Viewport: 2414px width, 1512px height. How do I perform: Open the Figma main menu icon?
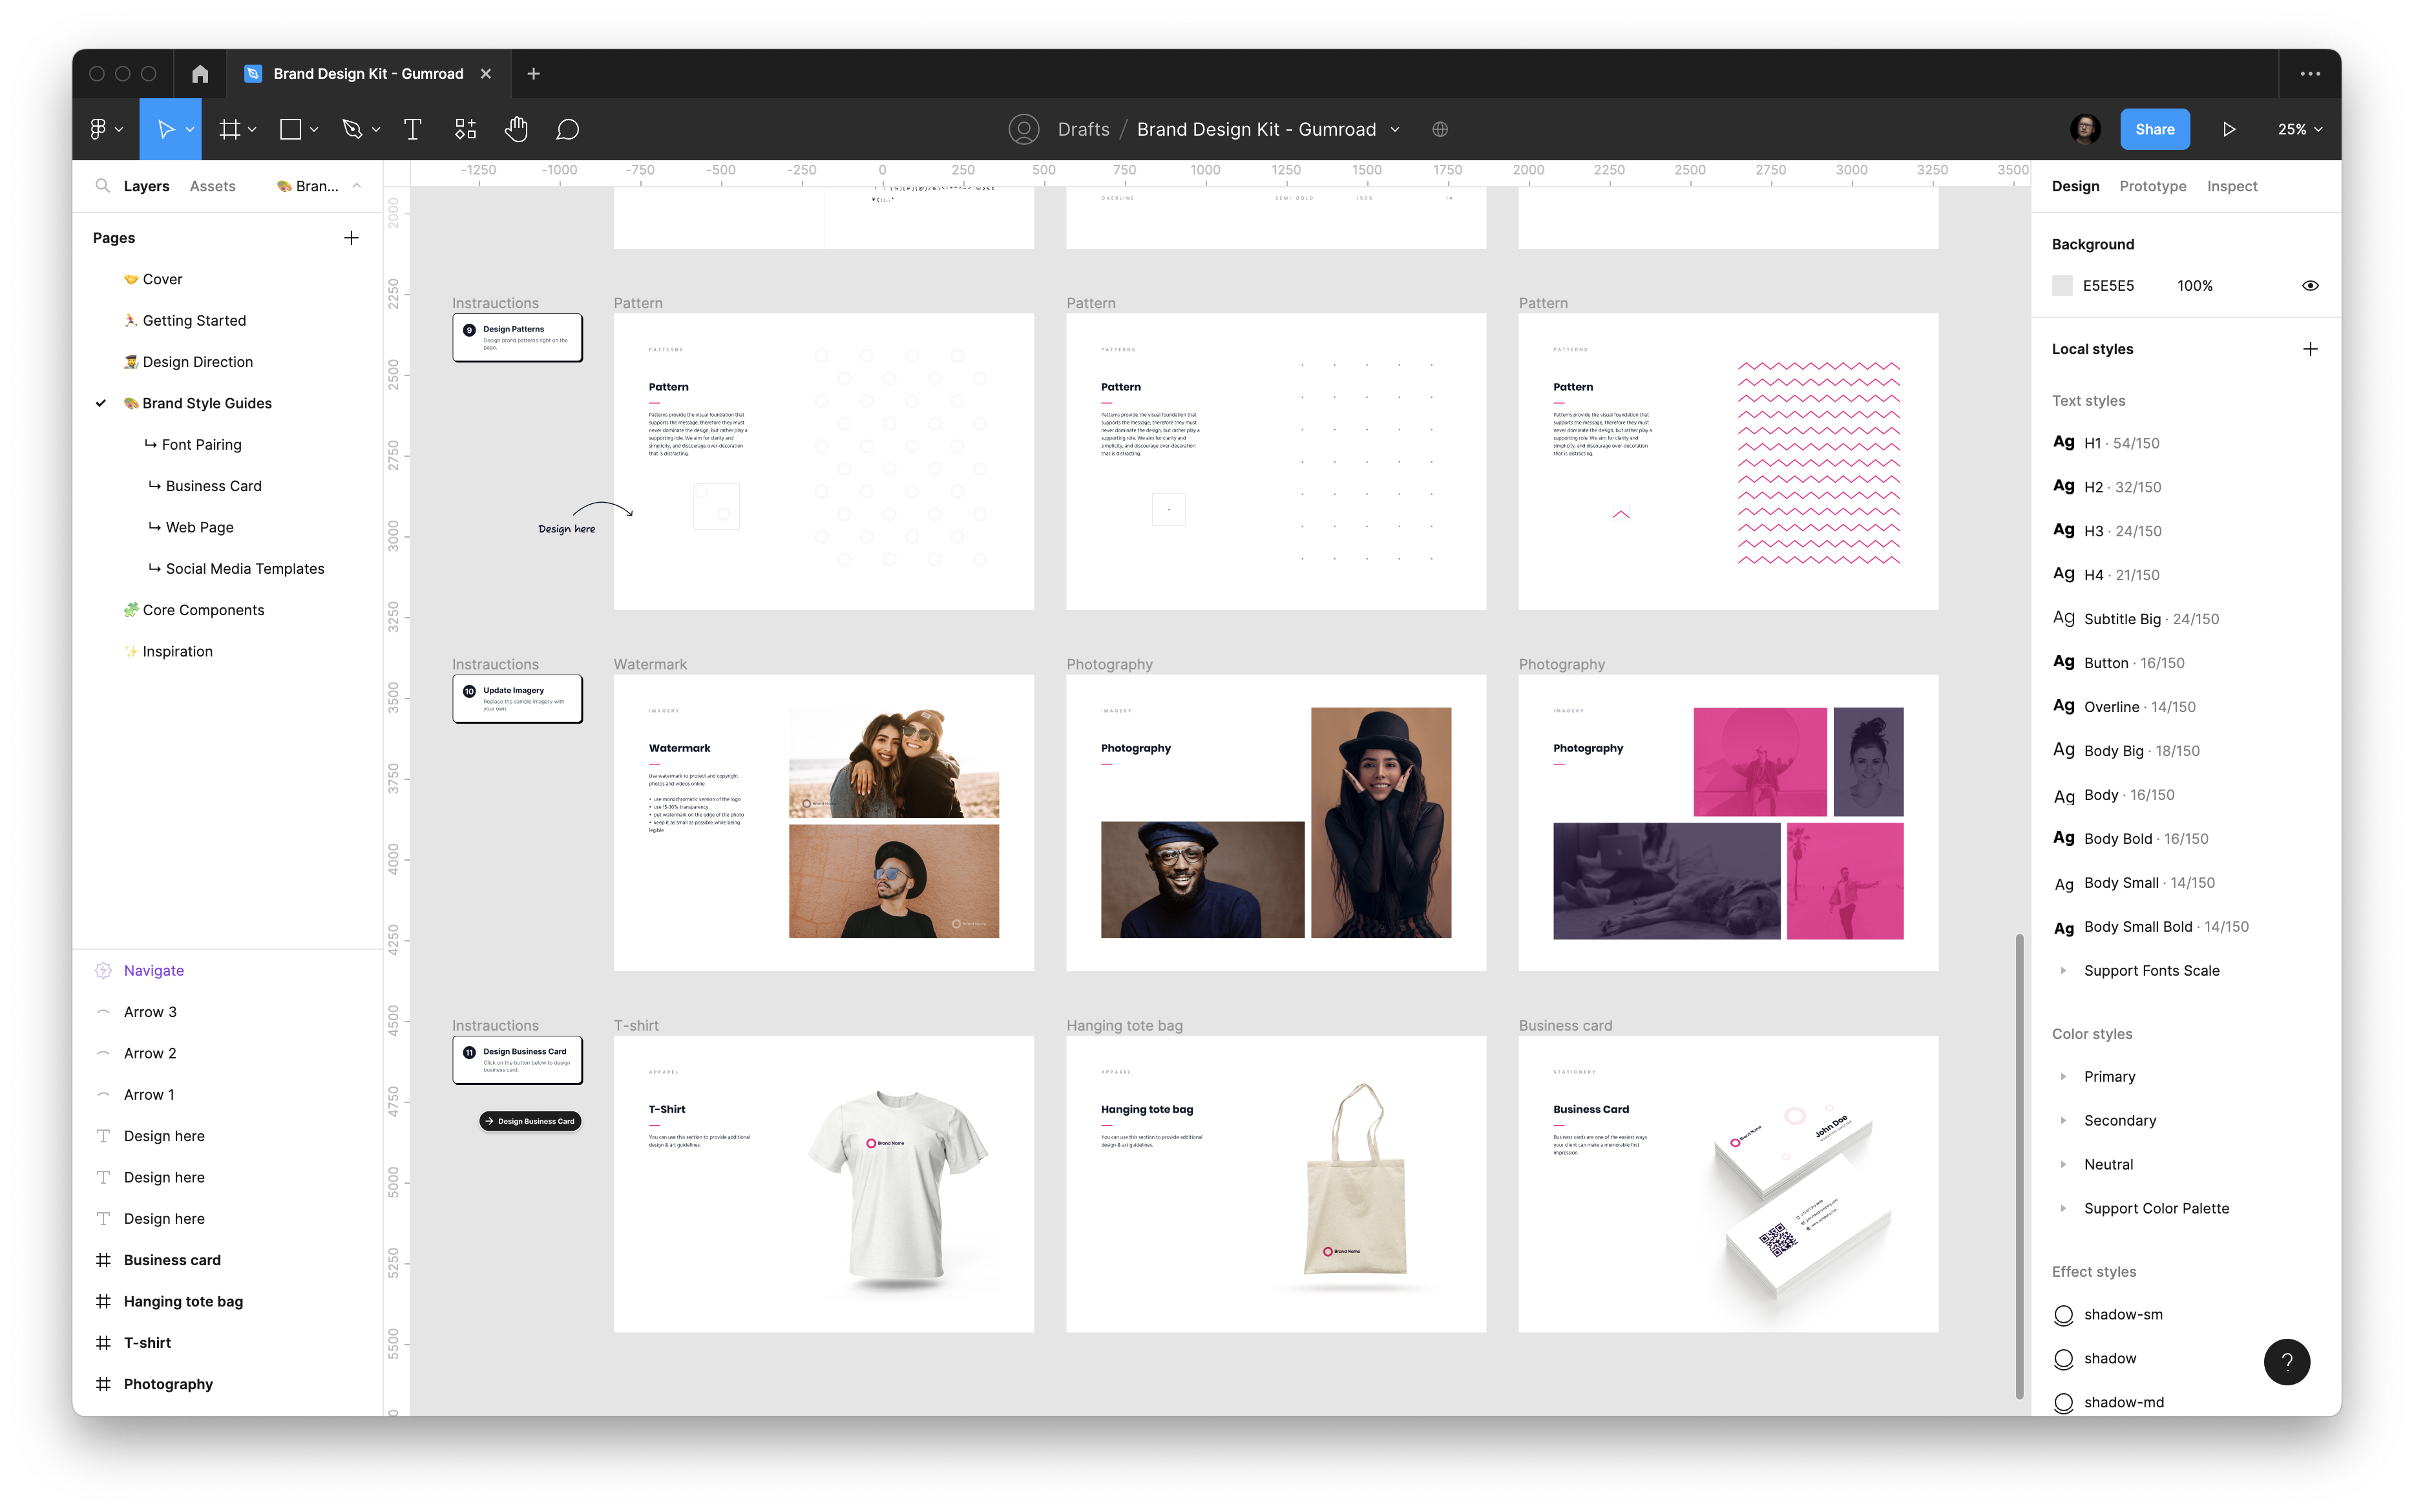pyautogui.click(x=98, y=129)
